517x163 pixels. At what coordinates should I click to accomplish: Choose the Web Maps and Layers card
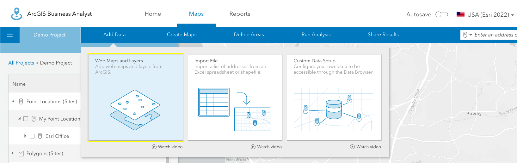(136, 98)
